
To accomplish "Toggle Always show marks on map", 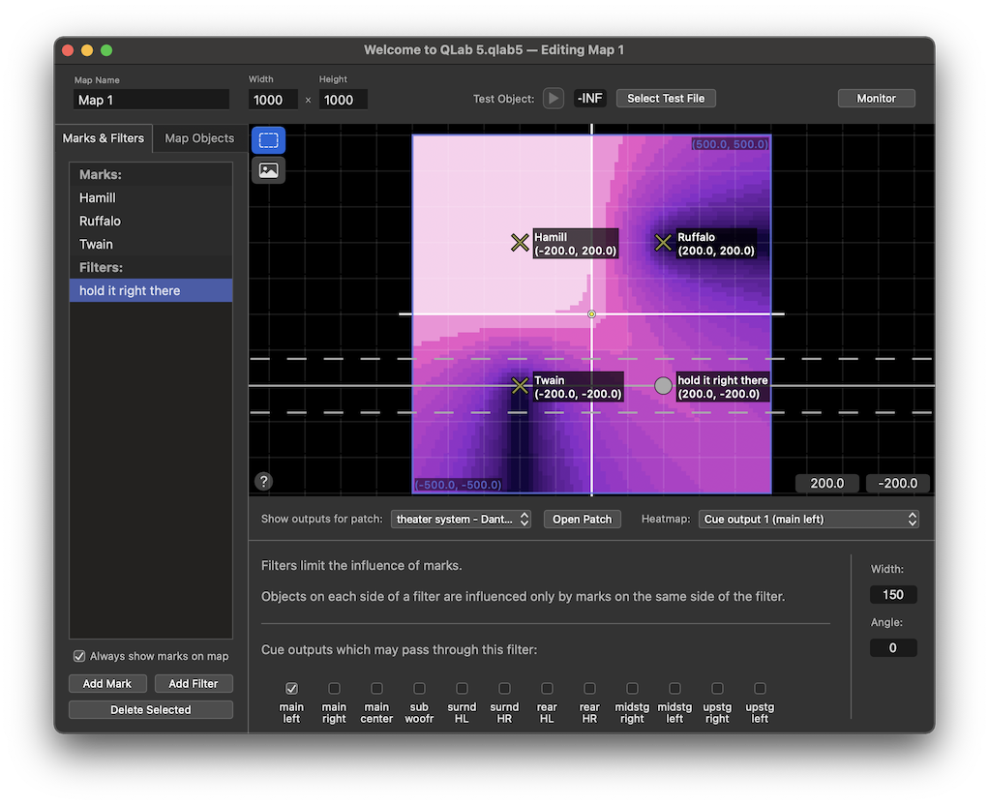I will click(78, 656).
